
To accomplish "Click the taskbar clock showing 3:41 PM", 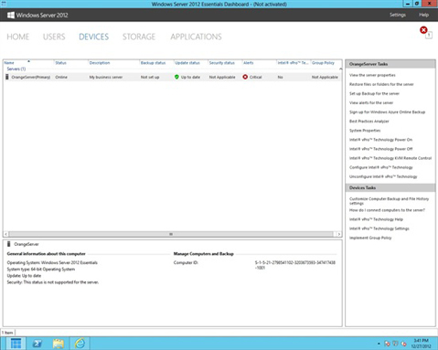I will click(x=421, y=344).
